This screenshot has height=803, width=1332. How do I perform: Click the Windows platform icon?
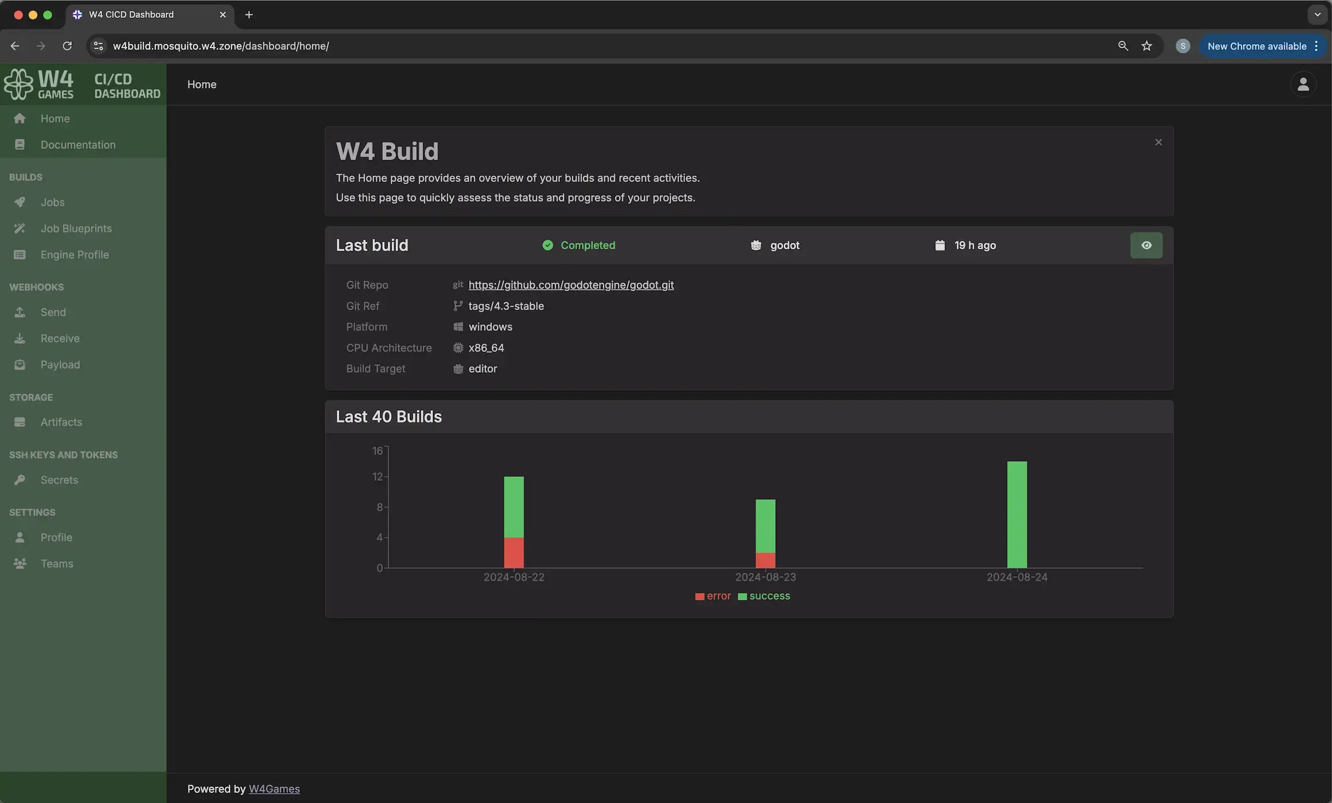(x=458, y=327)
